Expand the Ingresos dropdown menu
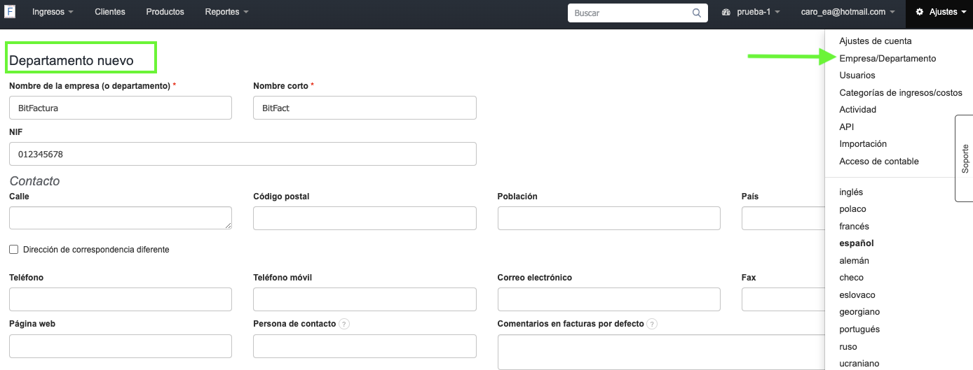The height and width of the screenshot is (370, 973). click(x=53, y=13)
